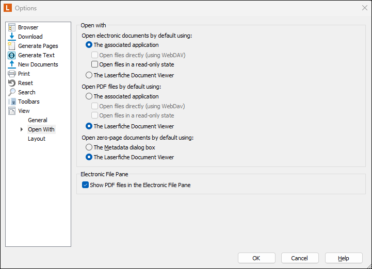The width and height of the screenshot is (372, 269).
Task: Click the Generate Text icon
Action: [12, 55]
